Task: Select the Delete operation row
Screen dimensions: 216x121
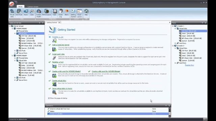Action: coord(108,111)
